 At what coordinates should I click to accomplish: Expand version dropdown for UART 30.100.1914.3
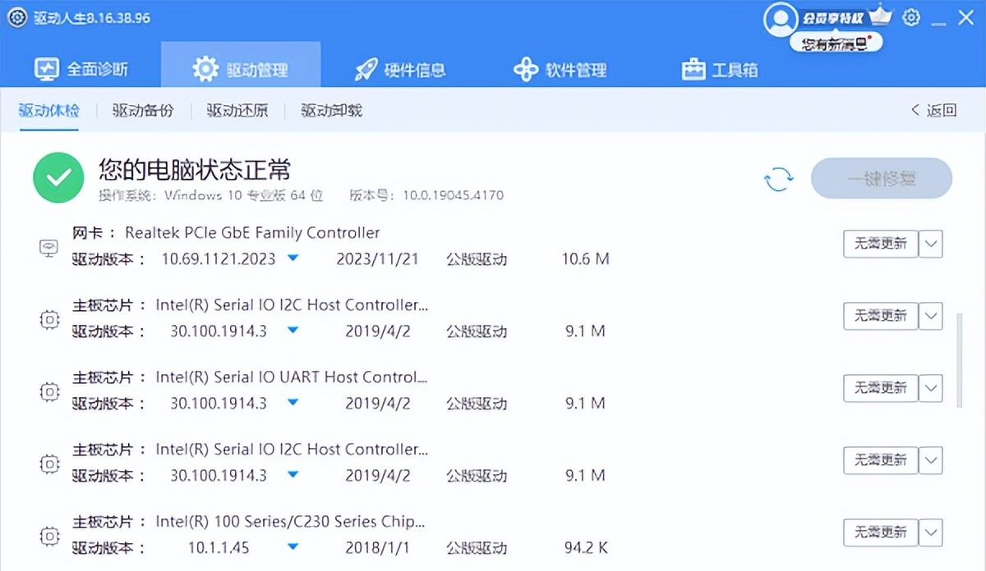(293, 404)
